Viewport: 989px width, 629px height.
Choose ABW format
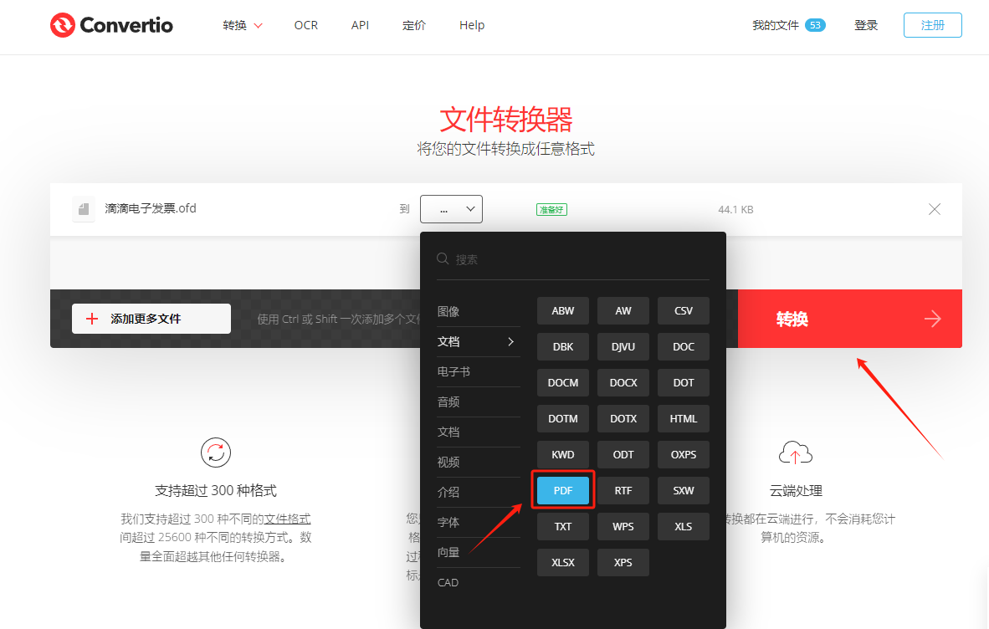(562, 310)
